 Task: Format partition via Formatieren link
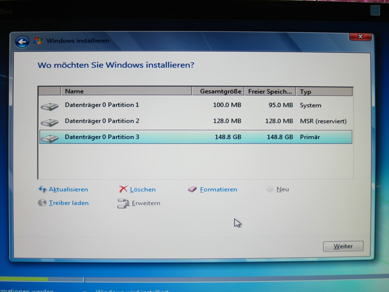coord(218,190)
